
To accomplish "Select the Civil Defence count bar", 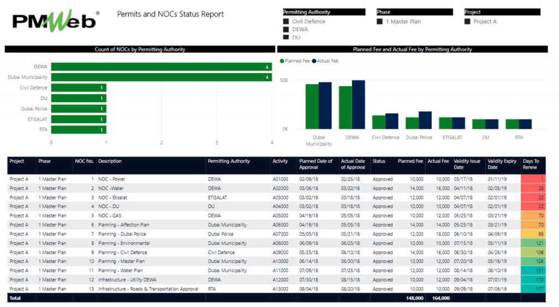I will [x=79, y=88].
